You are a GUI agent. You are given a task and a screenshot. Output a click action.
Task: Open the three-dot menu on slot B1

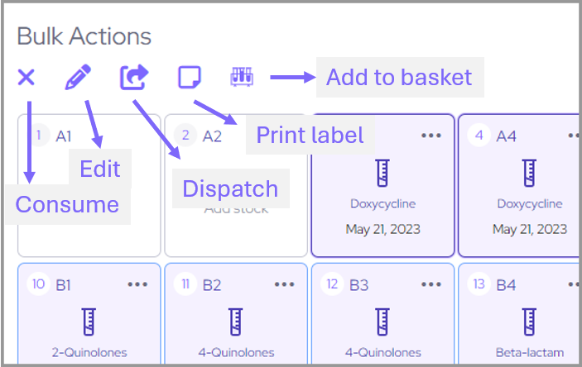(x=137, y=284)
